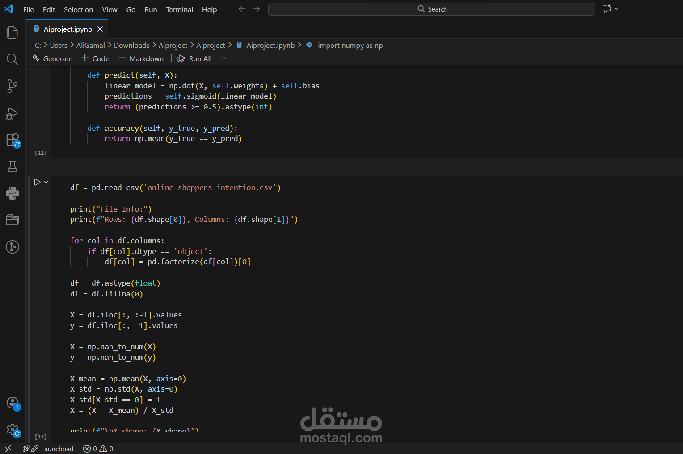This screenshot has width=683, height=454.
Task: Go back with the left arrow
Action: (x=242, y=9)
